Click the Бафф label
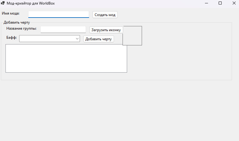239x141 pixels. tap(12, 38)
